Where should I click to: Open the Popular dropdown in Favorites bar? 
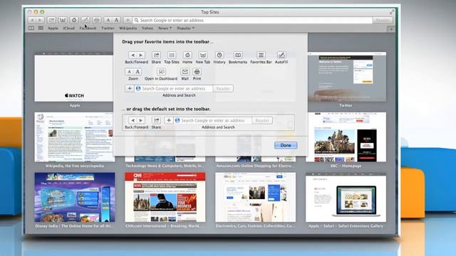click(x=185, y=28)
